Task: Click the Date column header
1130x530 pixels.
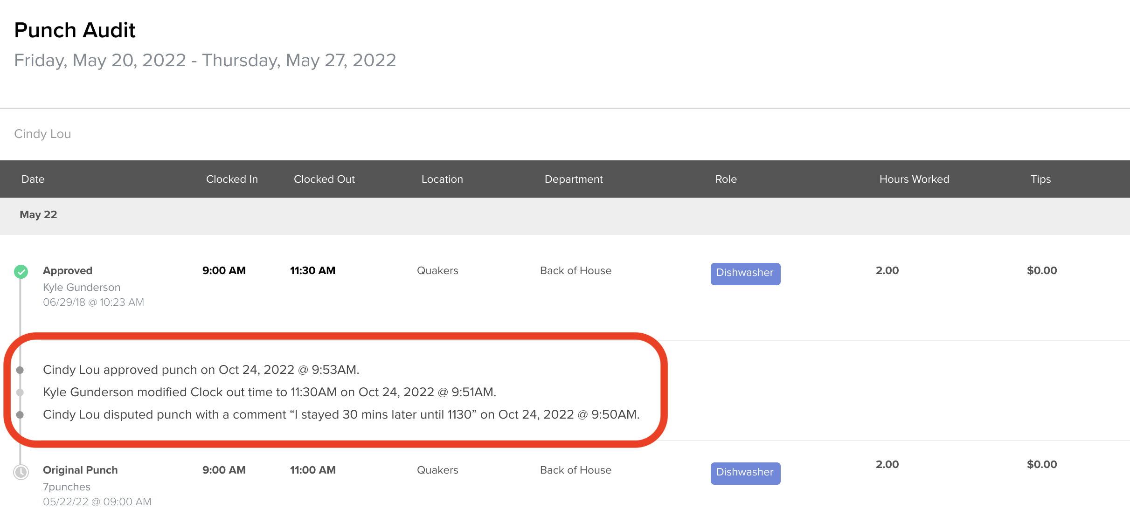Action: click(33, 179)
